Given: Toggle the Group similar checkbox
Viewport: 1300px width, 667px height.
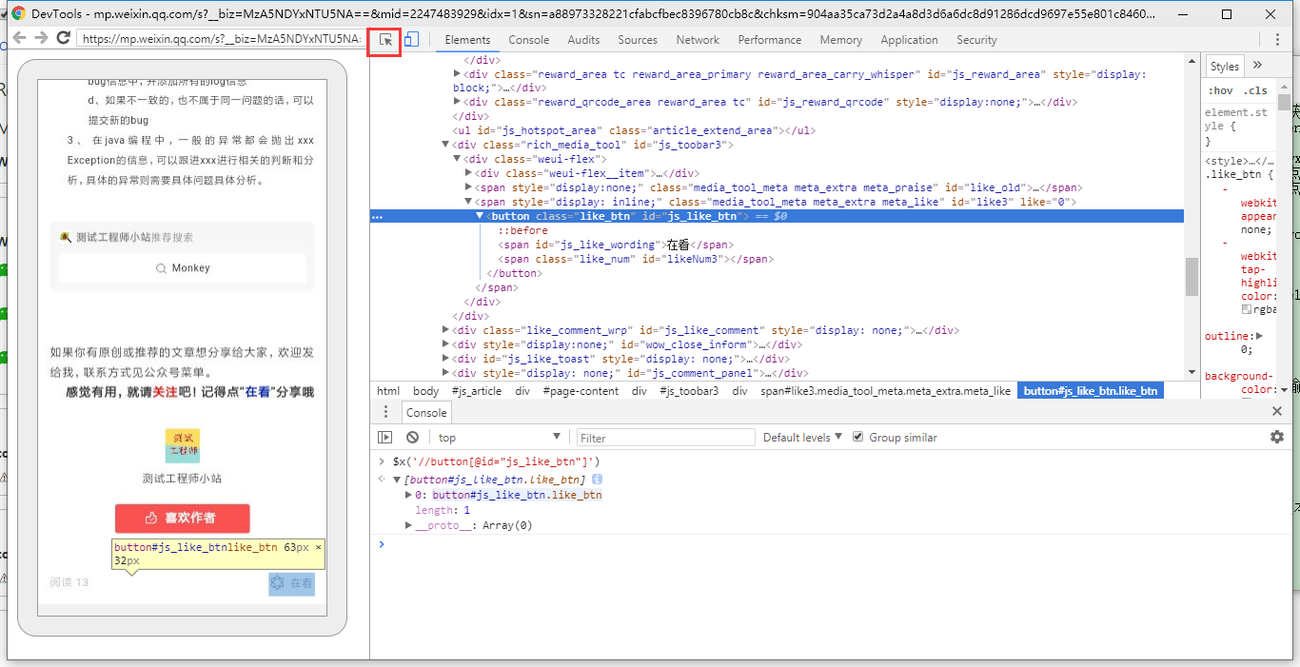Looking at the screenshot, I should click(858, 437).
